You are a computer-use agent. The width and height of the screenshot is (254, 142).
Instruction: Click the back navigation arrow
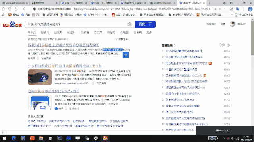[x=24, y=9]
